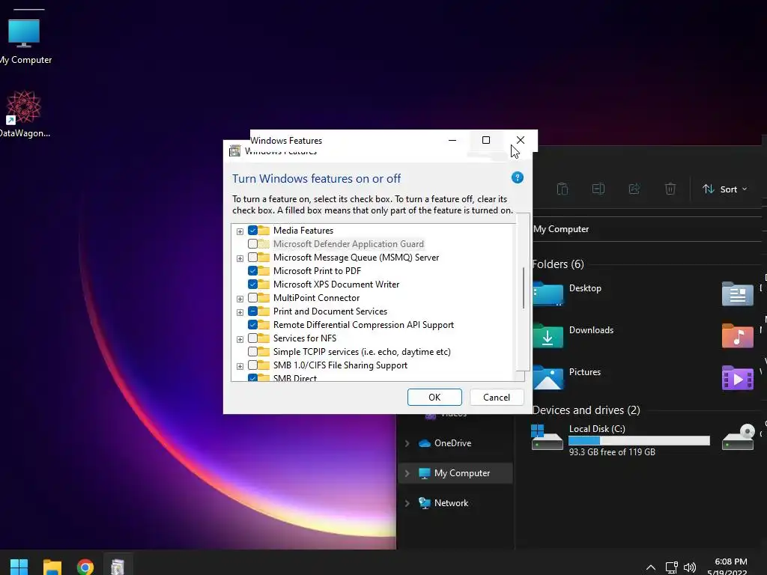Click the Delete trash icon in Explorer
The height and width of the screenshot is (575, 767).
pos(670,189)
